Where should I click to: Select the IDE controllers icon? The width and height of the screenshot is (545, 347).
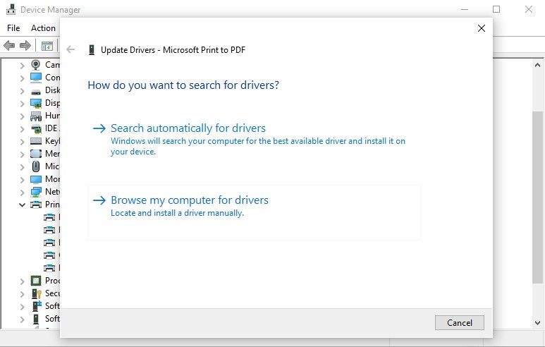click(36, 129)
